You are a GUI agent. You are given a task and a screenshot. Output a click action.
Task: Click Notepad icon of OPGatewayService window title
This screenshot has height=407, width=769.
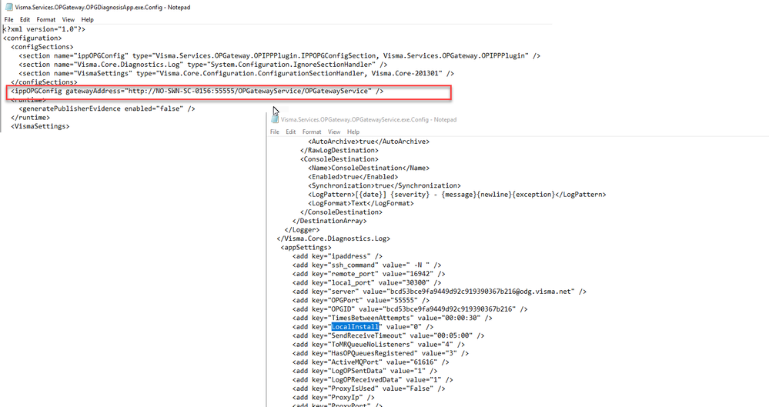(275, 119)
